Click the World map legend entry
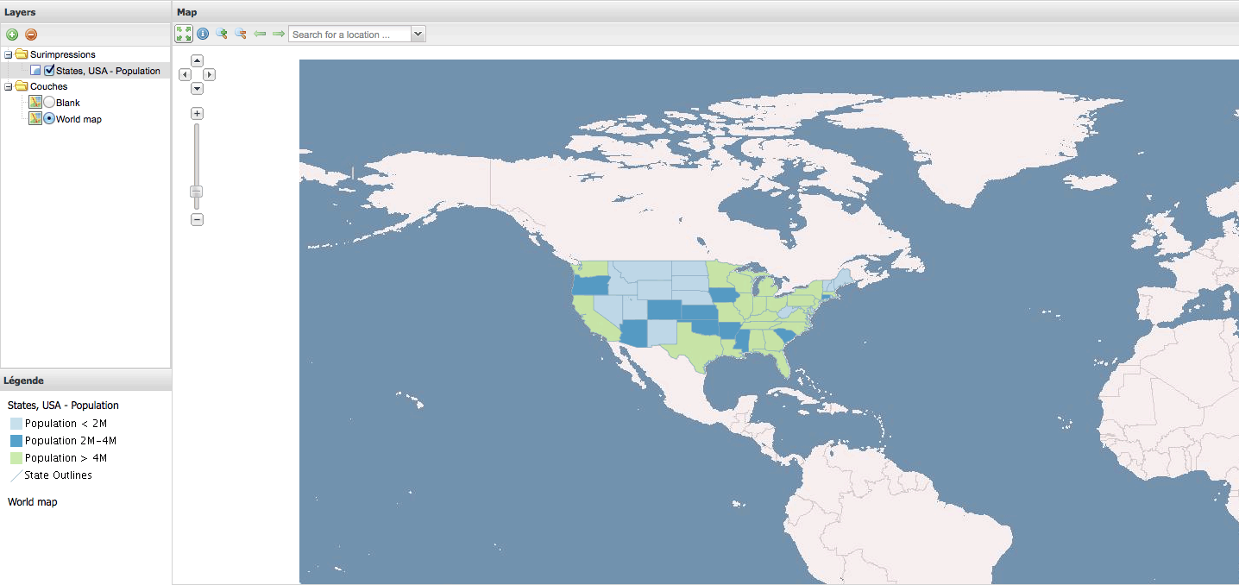Viewport: 1239px width, 585px height. click(32, 501)
